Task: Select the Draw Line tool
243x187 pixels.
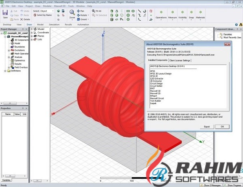Action: click(x=139, y=11)
